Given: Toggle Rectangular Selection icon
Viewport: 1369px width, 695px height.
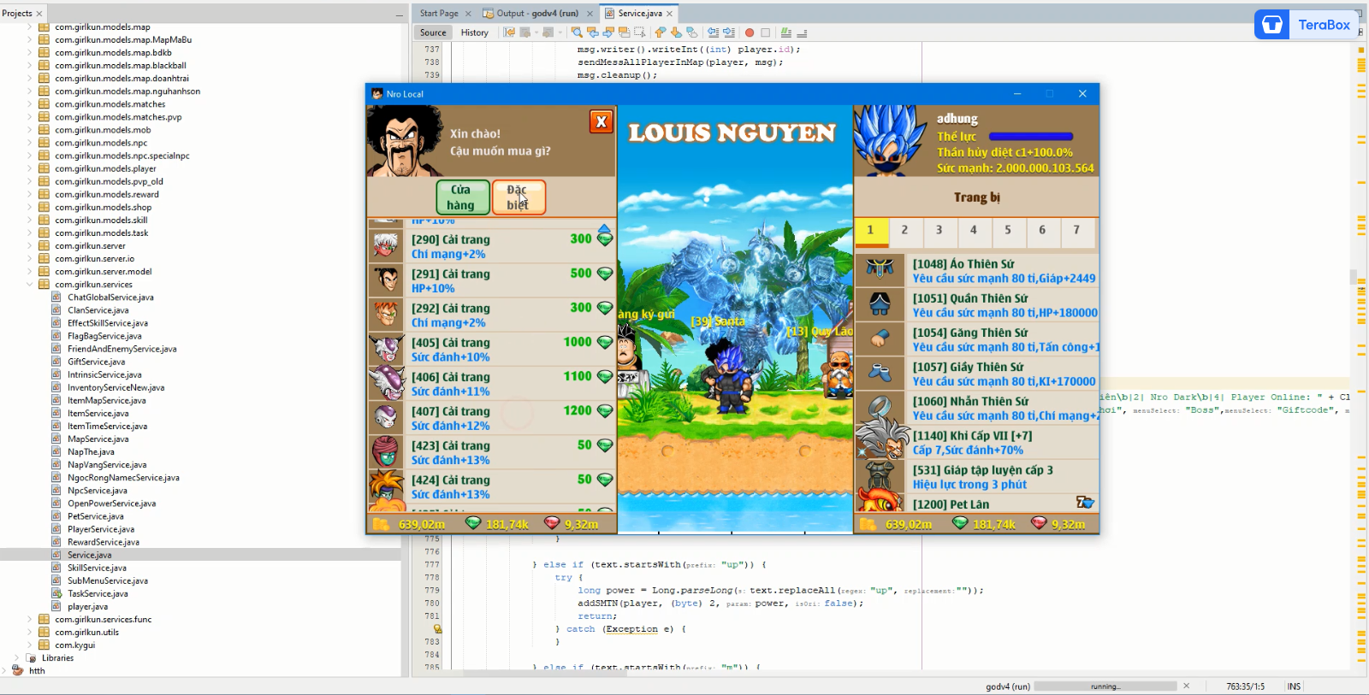Looking at the screenshot, I should click(x=640, y=32).
